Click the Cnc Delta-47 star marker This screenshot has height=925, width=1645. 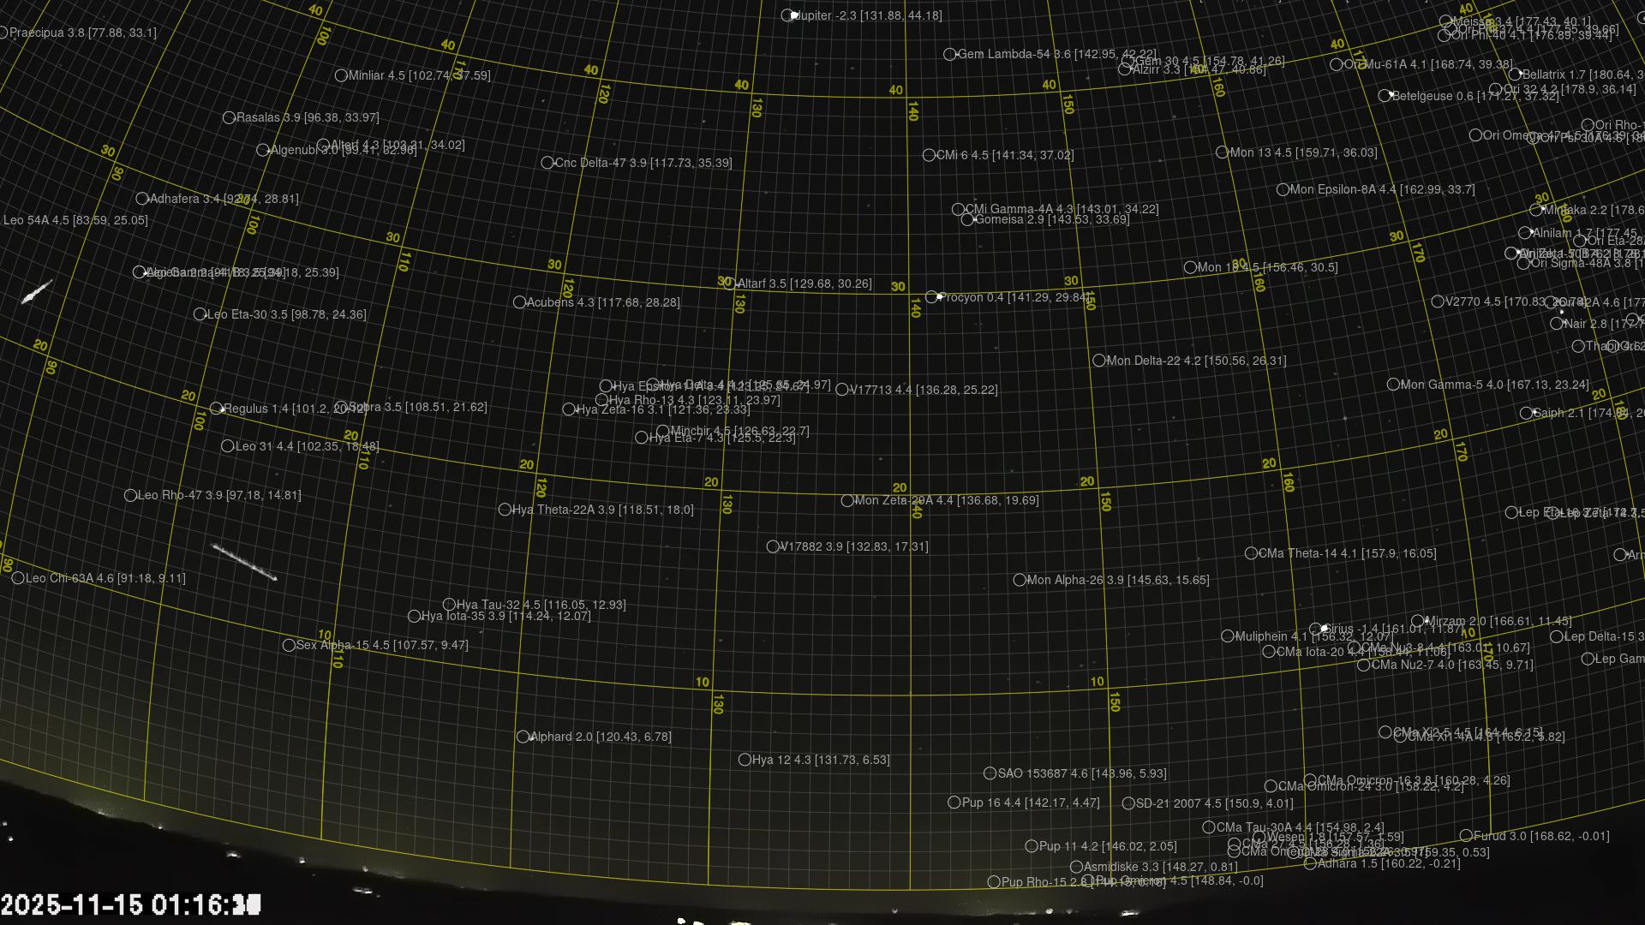click(x=547, y=163)
